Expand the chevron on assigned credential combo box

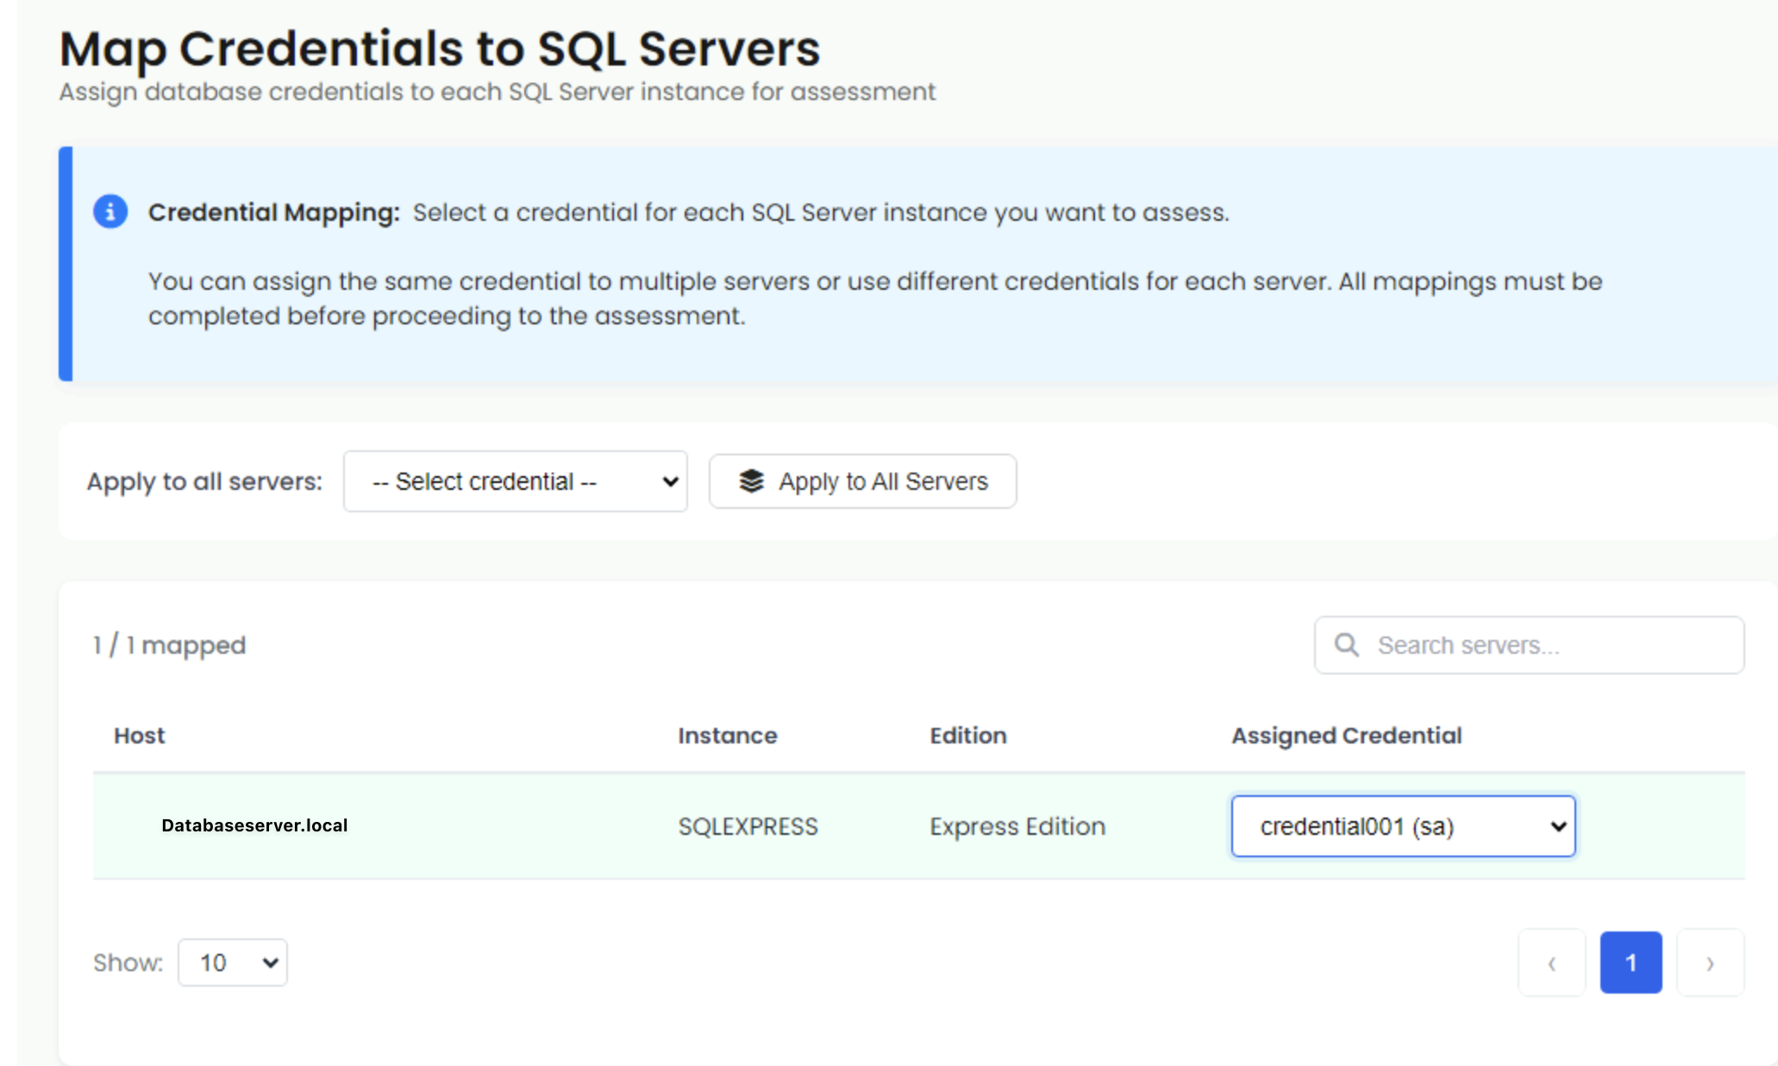click(x=1557, y=826)
